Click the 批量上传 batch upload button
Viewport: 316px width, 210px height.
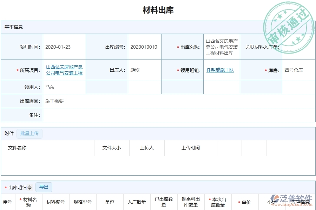pyautogui.click(x=30, y=134)
